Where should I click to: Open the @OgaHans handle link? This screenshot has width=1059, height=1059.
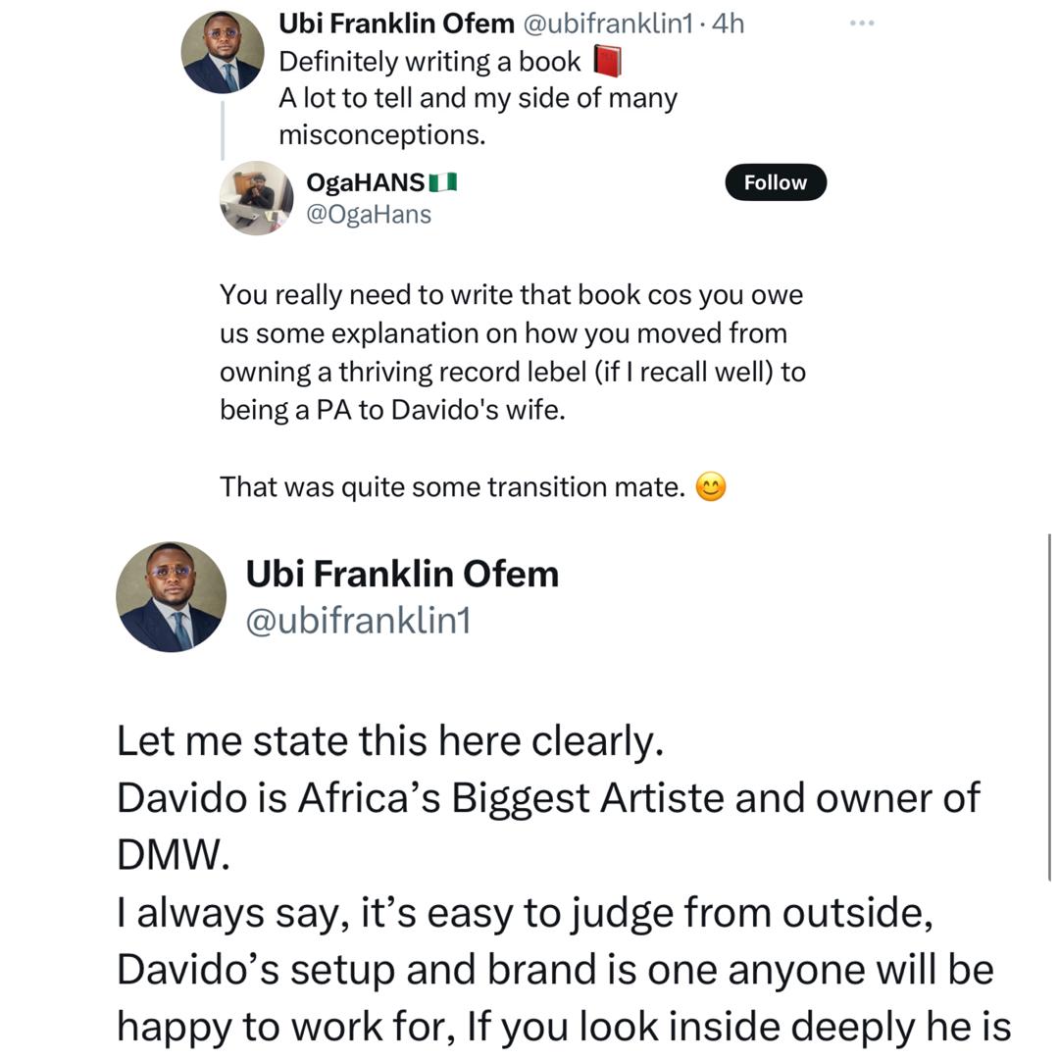coord(369,214)
